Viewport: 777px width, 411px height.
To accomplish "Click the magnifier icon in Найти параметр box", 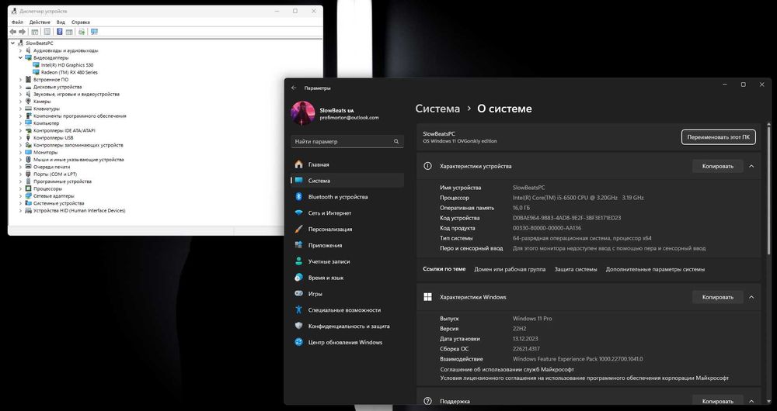I will tap(396, 141).
